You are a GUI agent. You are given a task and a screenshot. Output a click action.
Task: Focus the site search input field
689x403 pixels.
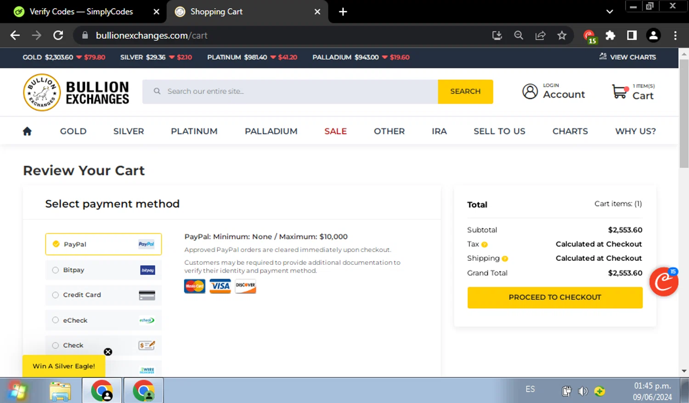coord(290,91)
